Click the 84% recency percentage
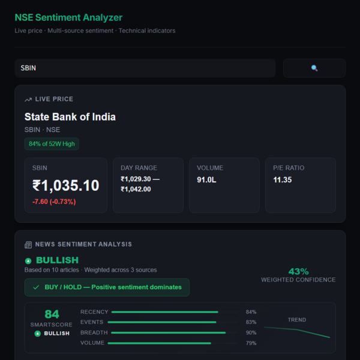This screenshot has width=360, height=360. click(251, 312)
